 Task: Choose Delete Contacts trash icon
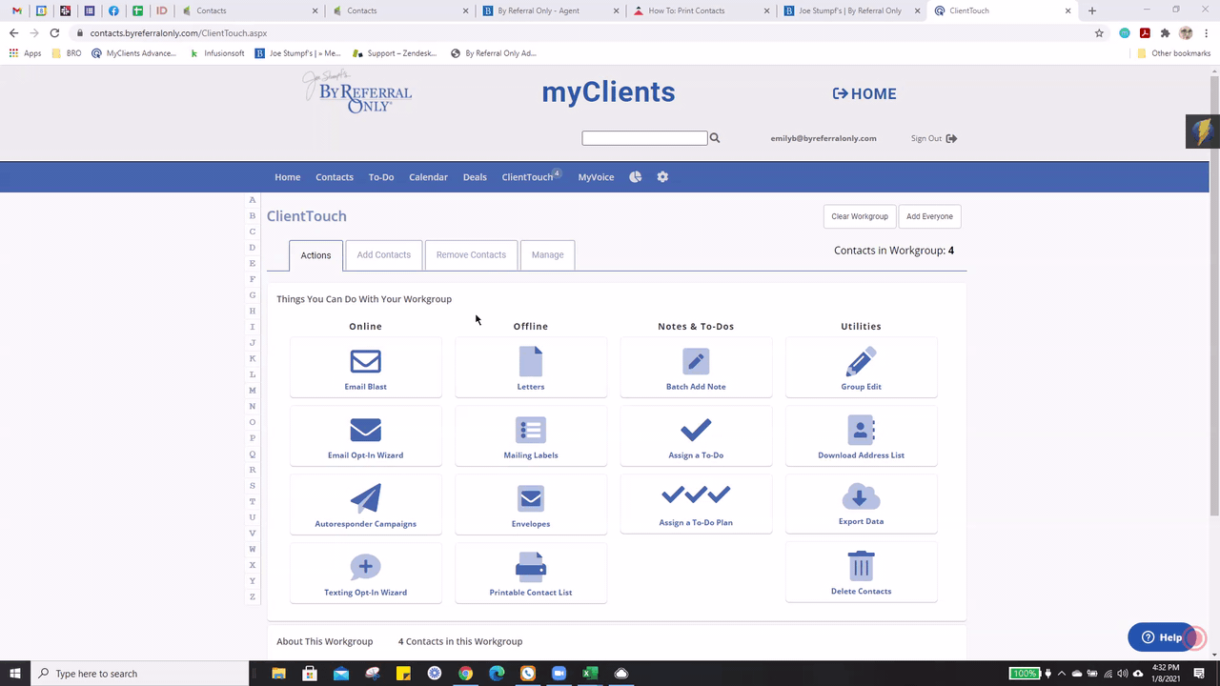tap(861, 566)
